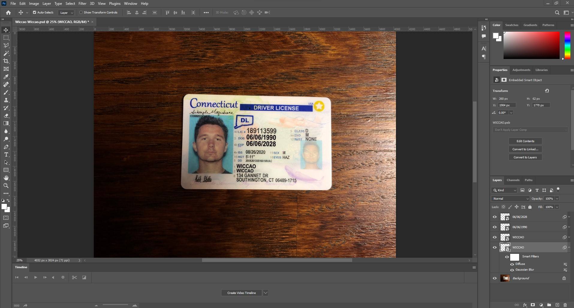Open the Normal blend mode dropdown
This screenshot has height=308, width=574.
[511, 199]
